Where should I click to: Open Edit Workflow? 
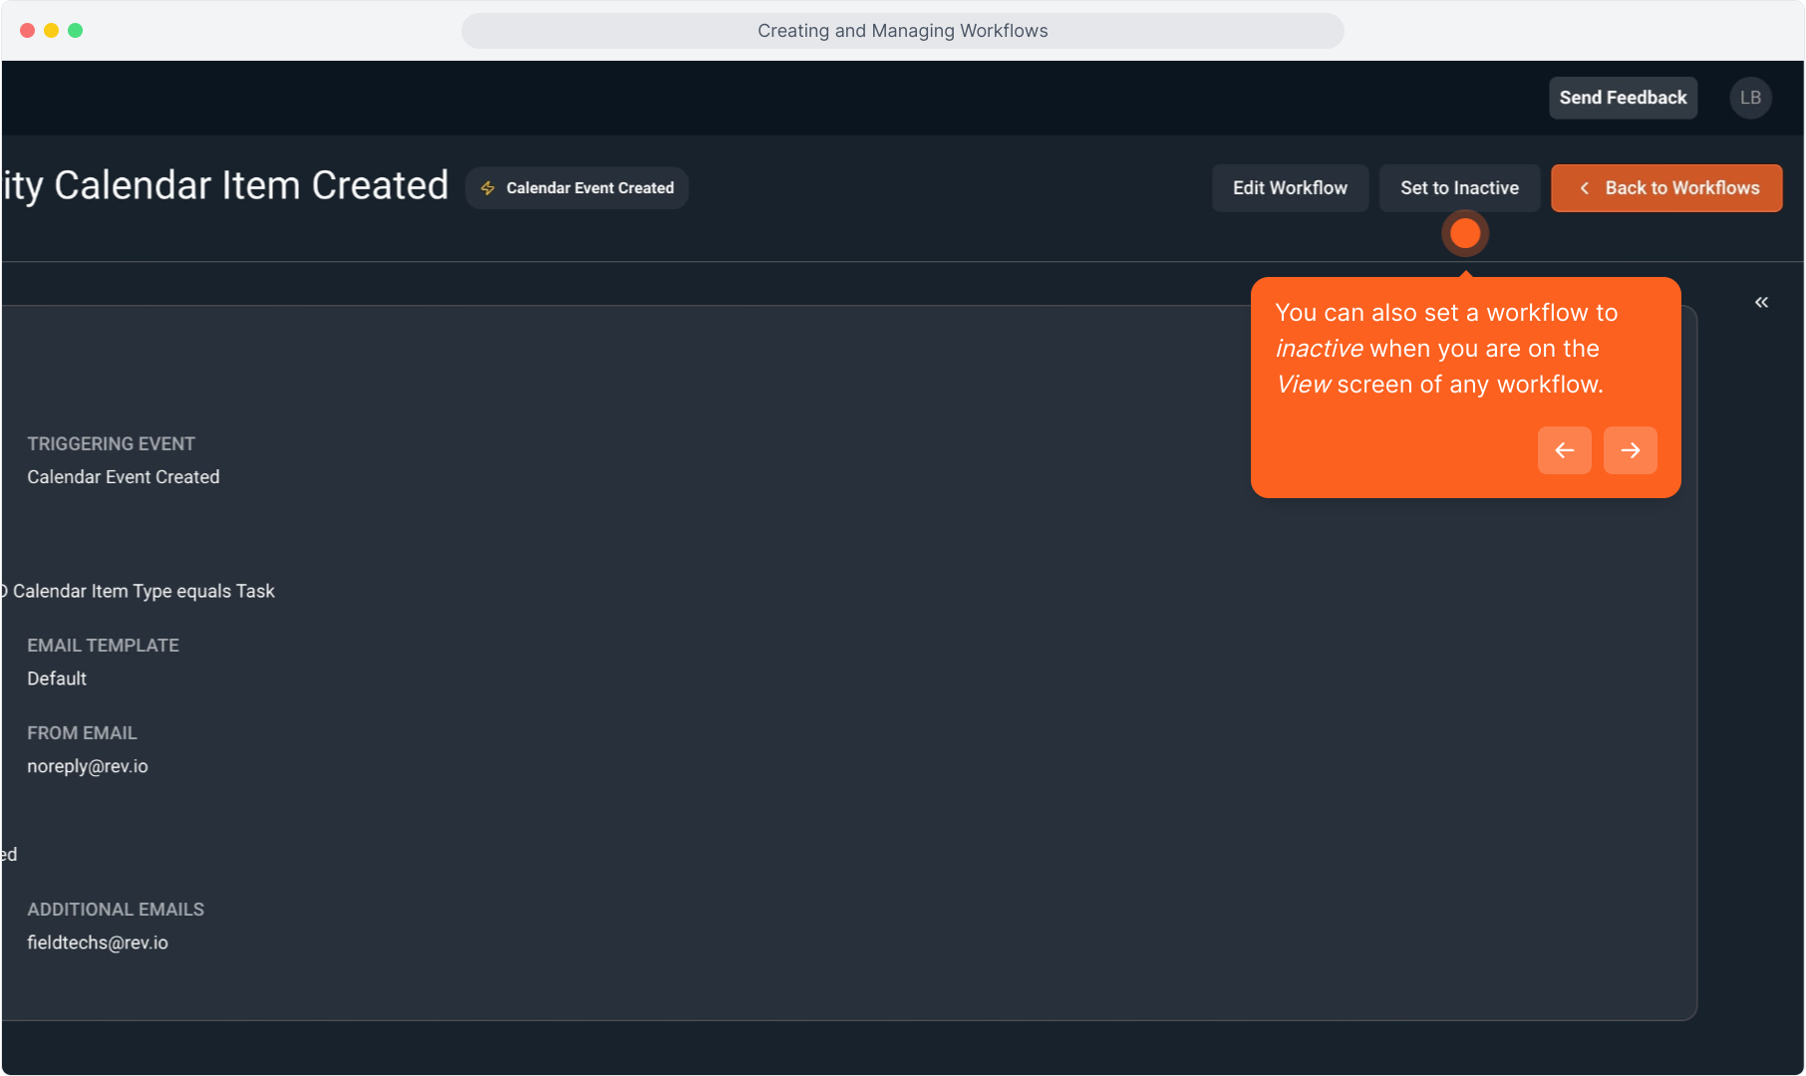[1289, 188]
